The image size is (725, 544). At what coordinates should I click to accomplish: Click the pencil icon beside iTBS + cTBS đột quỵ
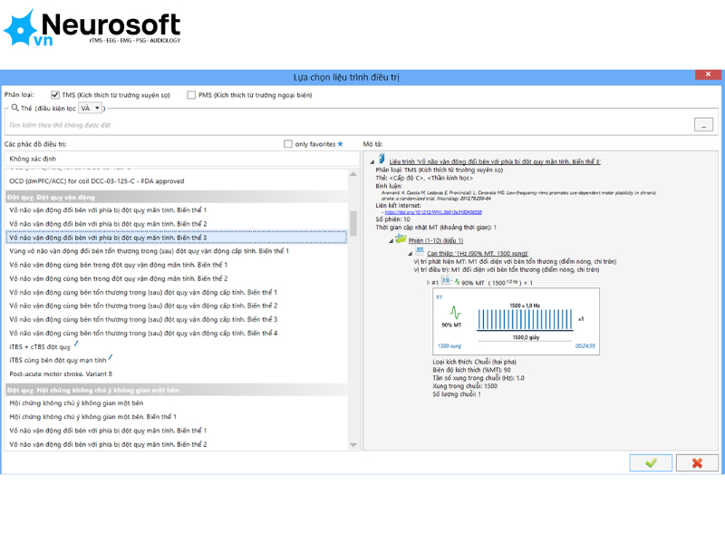click(x=76, y=345)
